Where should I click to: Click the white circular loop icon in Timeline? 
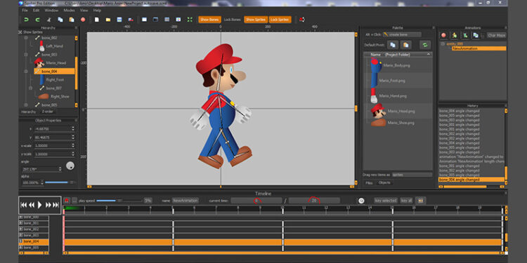tap(361, 201)
